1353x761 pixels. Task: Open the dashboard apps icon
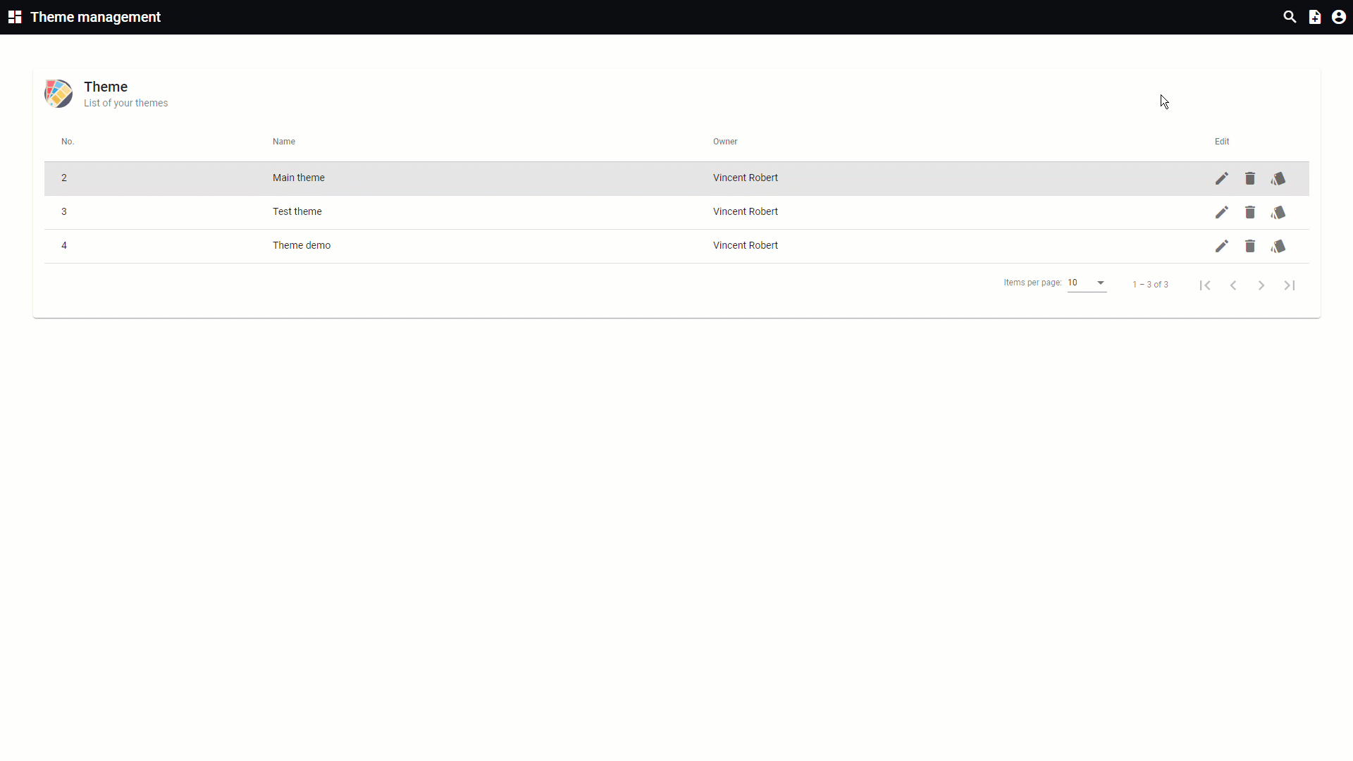point(15,17)
